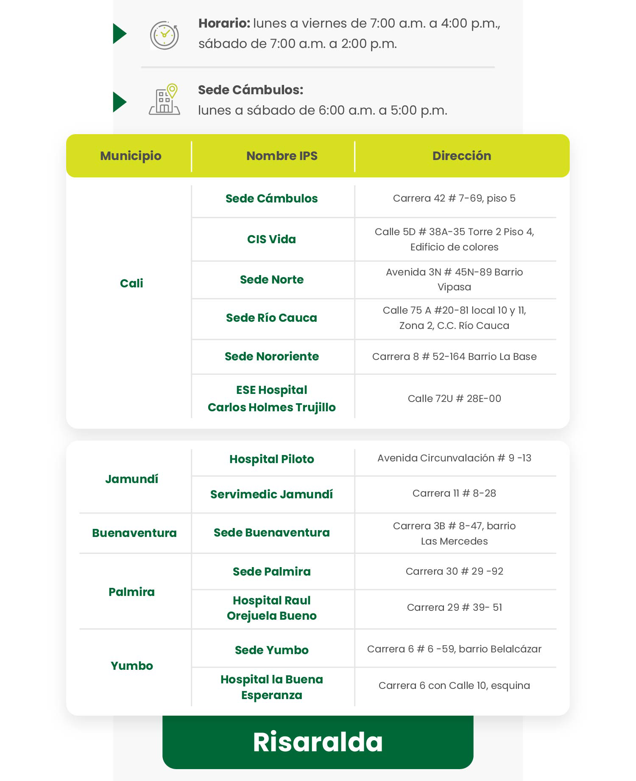Click the Servimedic Jamundí entry
This screenshot has width=636, height=781.
click(x=271, y=494)
